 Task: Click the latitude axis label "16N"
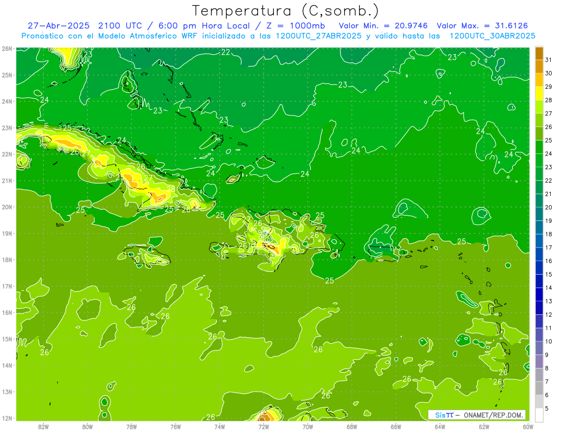[7, 312]
